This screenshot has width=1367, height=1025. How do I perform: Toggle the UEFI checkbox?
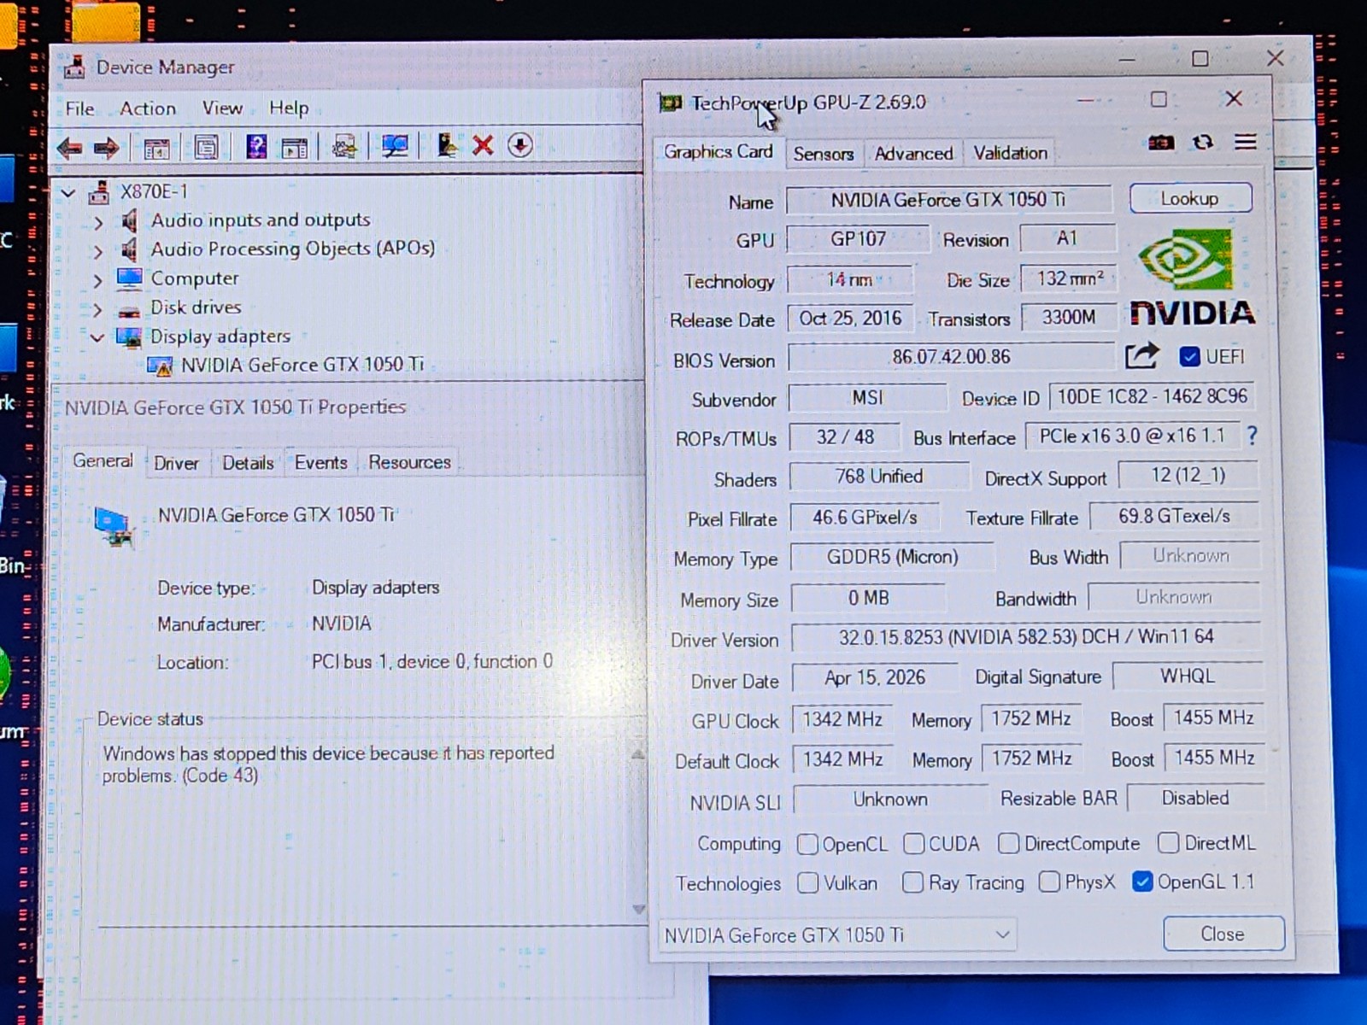1189,357
